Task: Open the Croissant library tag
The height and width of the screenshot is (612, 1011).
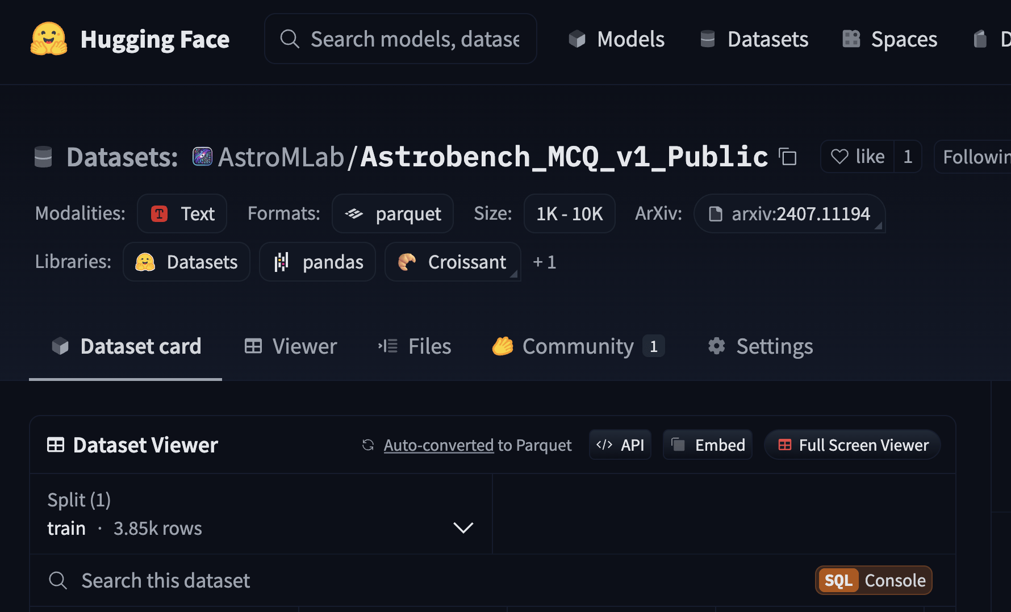Action: pyautogui.click(x=453, y=262)
